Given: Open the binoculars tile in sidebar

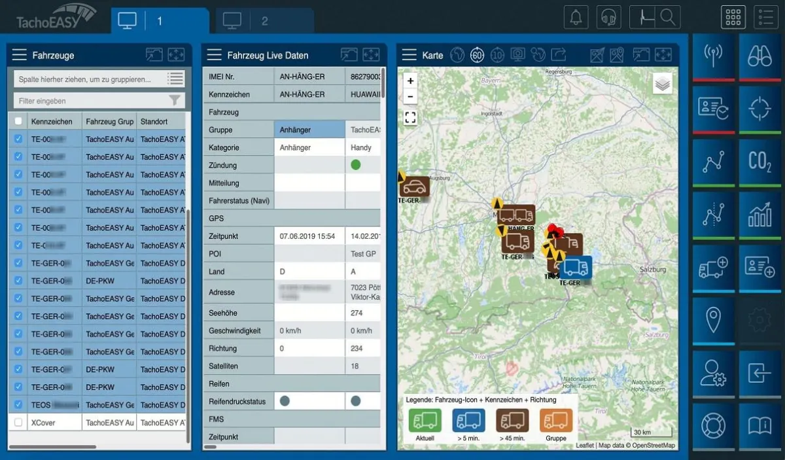Looking at the screenshot, I should click(x=759, y=56).
